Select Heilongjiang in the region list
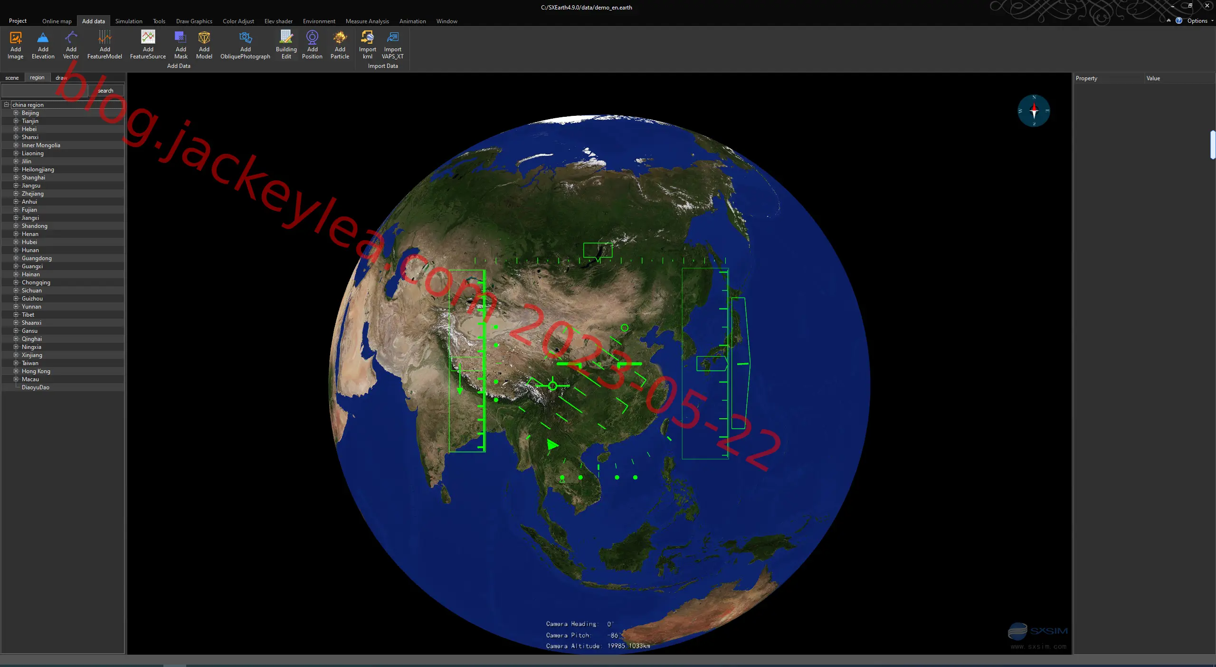The width and height of the screenshot is (1216, 667). click(38, 169)
